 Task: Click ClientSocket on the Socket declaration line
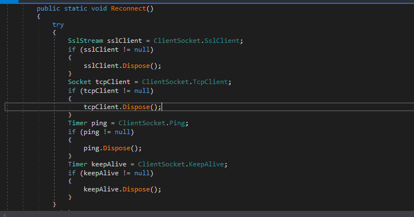pyautogui.click(x=165, y=82)
